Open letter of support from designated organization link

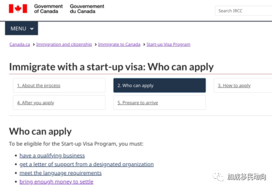(87, 164)
